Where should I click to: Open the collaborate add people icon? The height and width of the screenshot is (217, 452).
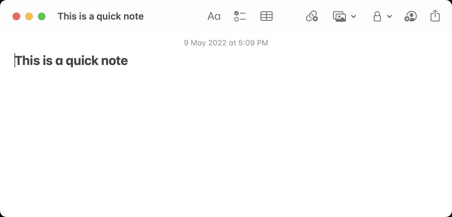[x=410, y=16]
